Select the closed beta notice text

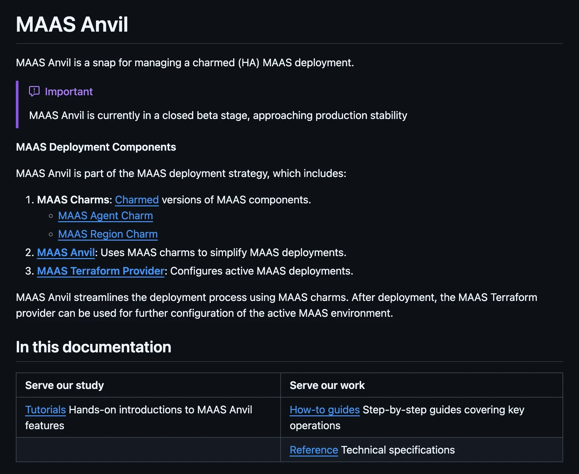[218, 115]
